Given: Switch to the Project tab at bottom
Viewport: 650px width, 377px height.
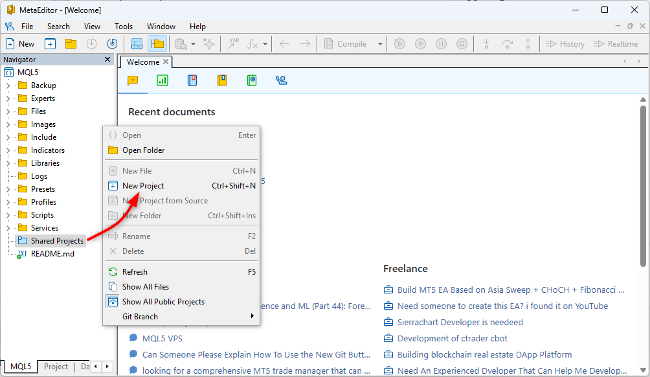Looking at the screenshot, I should click(56, 367).
